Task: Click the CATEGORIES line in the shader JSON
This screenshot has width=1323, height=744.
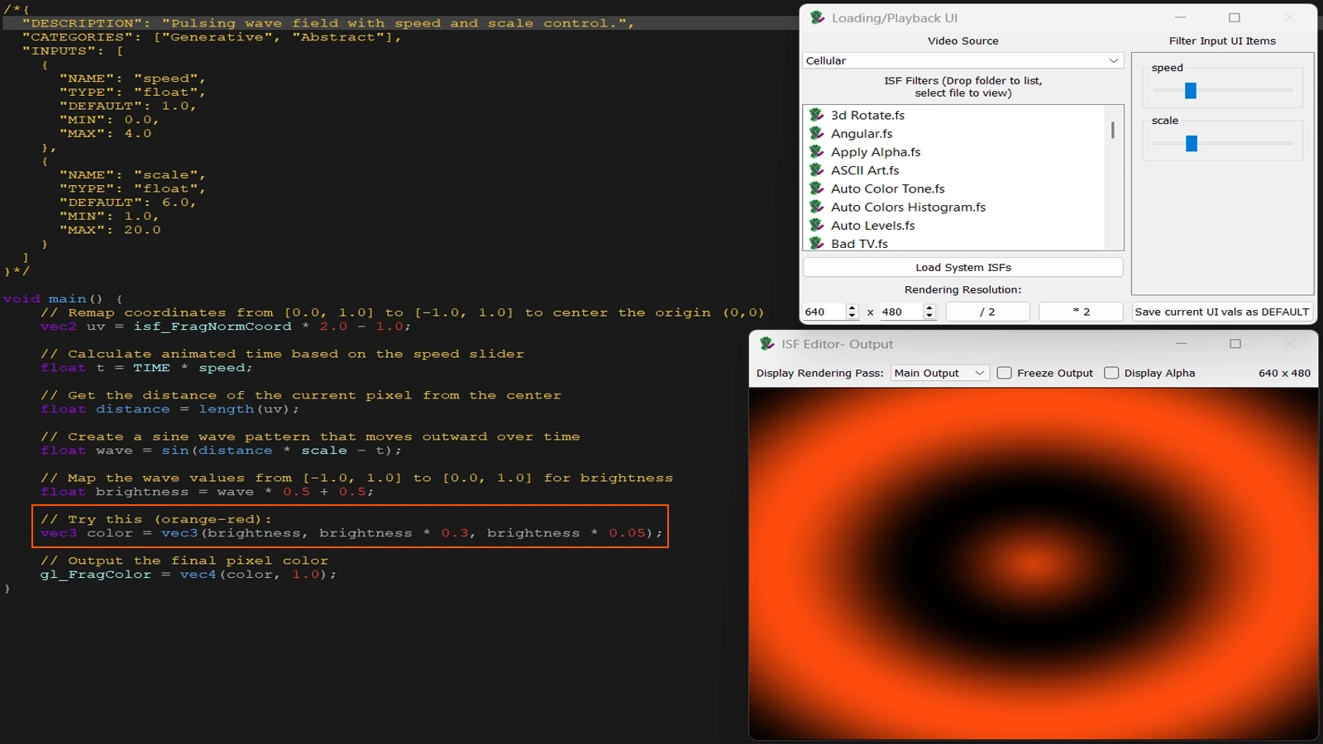Action: [212, 37]
